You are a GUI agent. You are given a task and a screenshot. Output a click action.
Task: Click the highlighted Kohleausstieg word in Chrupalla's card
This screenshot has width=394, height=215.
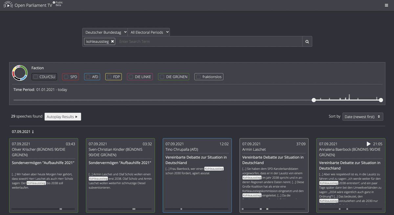(x=214, y=168)
